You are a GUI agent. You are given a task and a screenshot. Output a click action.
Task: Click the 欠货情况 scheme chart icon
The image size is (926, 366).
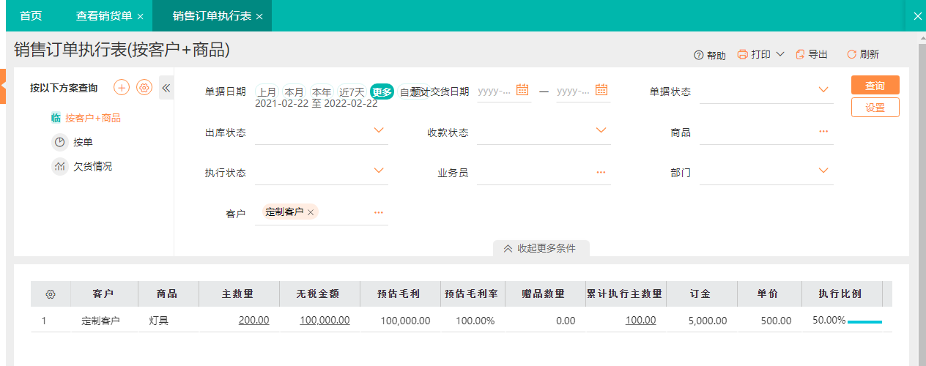click(60, 166)
